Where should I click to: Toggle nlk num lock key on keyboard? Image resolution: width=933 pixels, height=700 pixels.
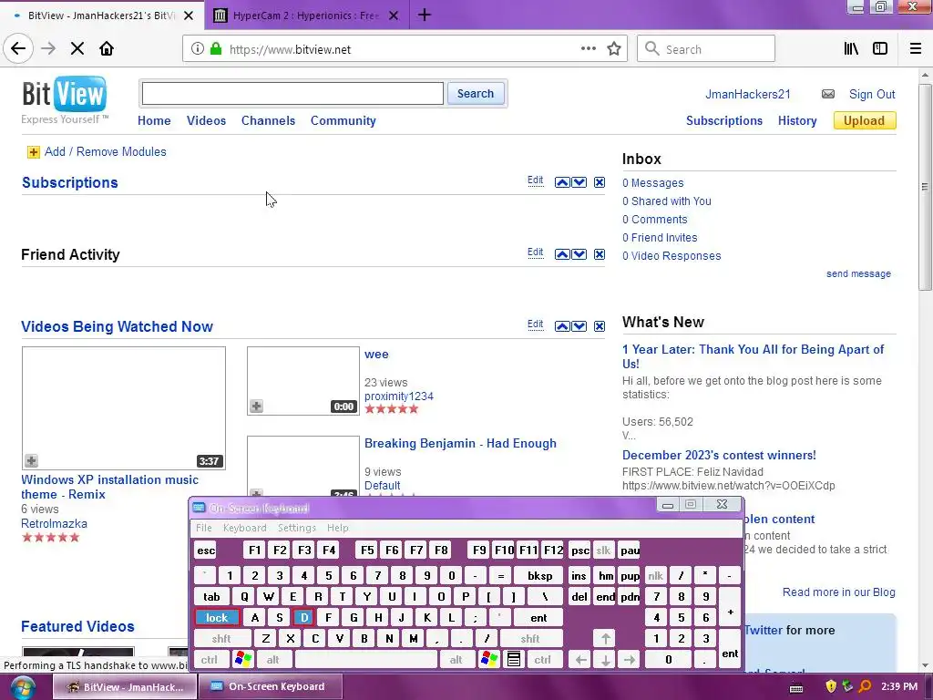tap(655, 576)
